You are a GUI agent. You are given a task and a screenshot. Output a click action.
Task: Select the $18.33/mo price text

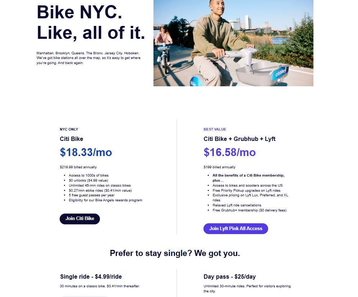(x=86, y=152)
